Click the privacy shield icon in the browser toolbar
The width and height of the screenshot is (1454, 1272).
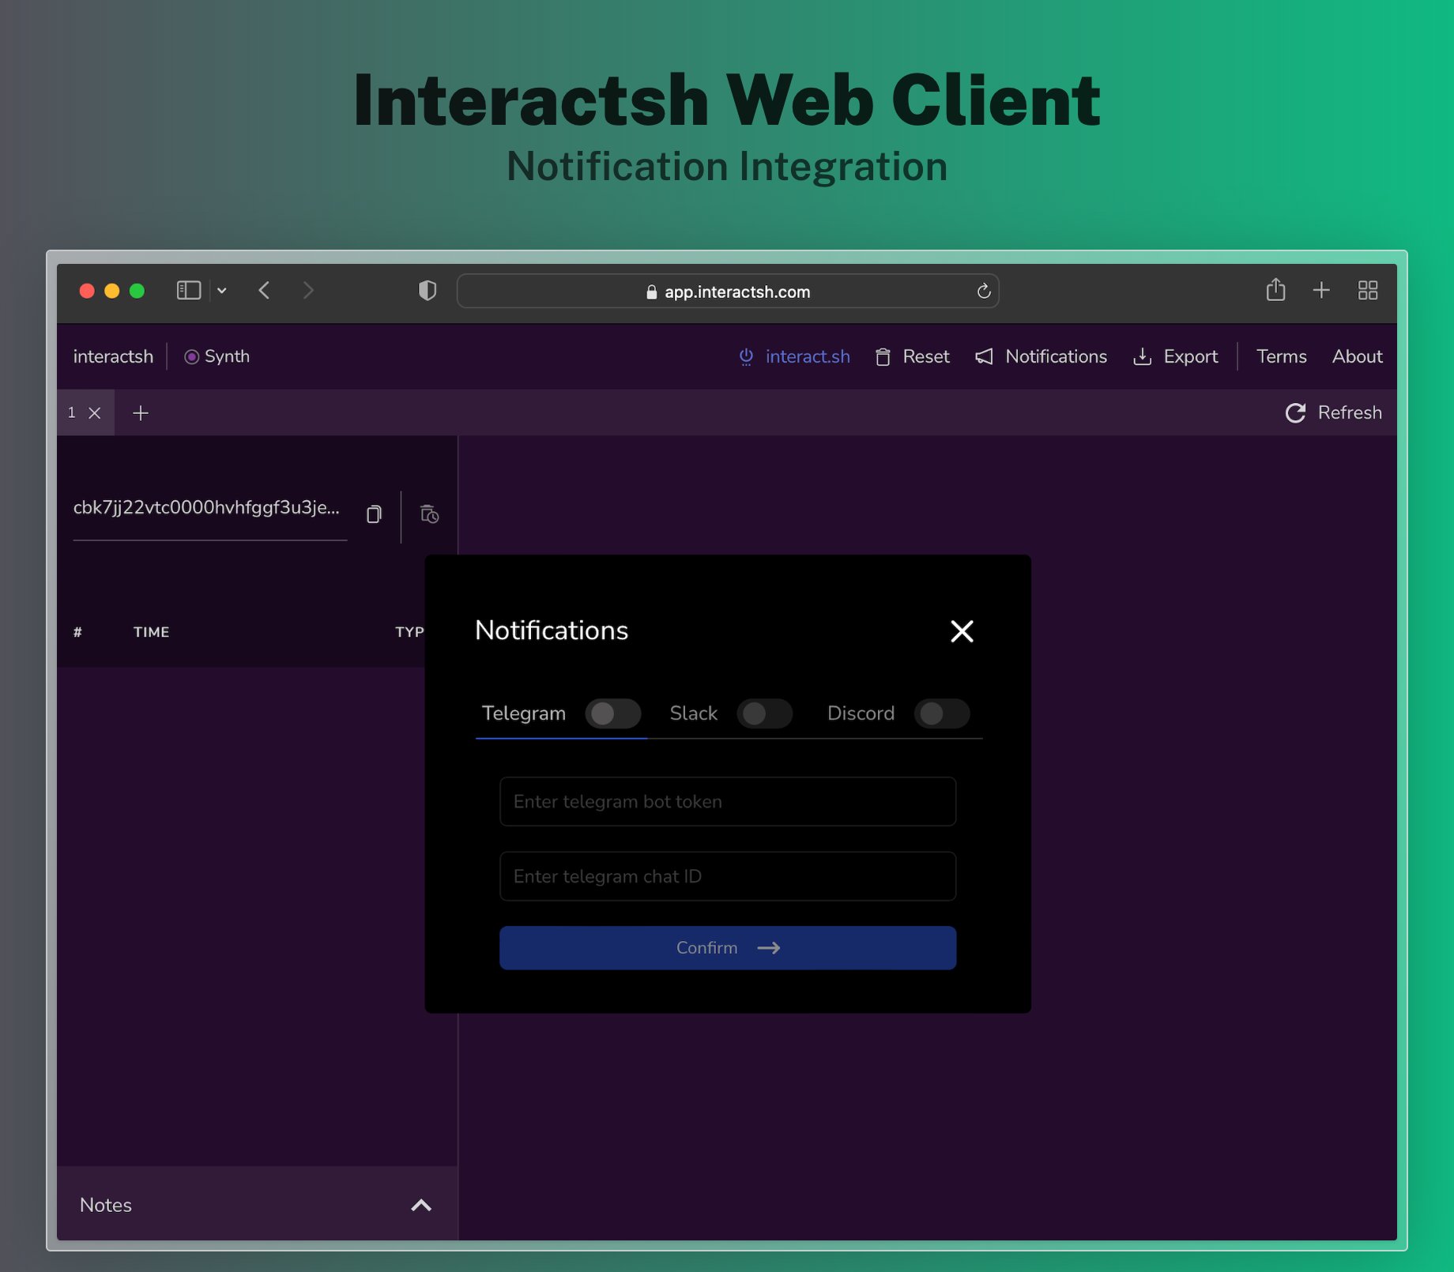click(428, 290)
